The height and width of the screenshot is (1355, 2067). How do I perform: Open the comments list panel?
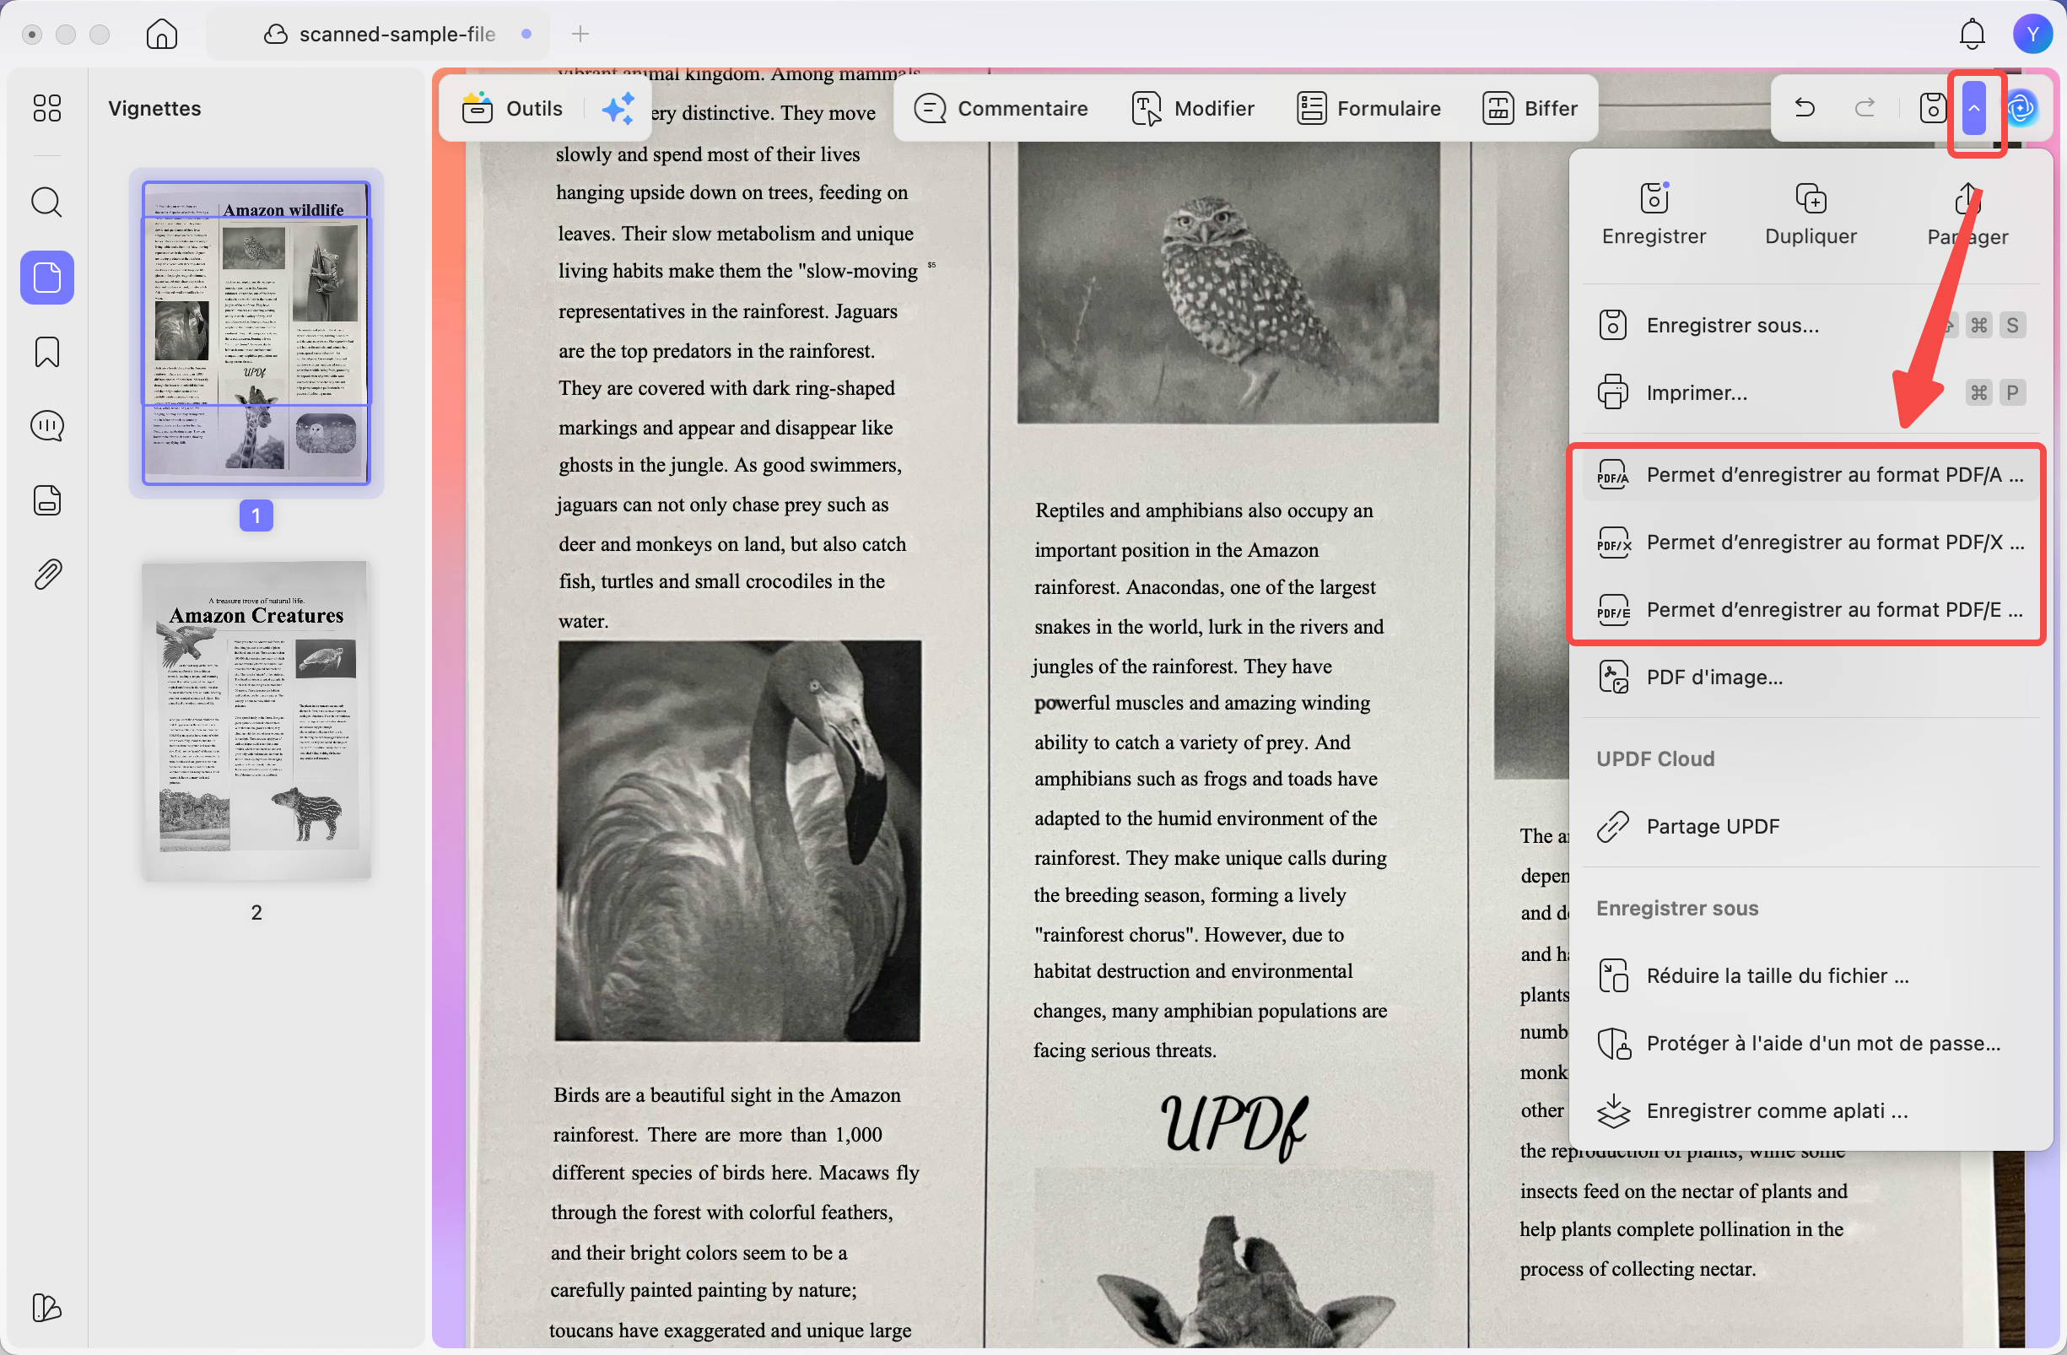47,426
